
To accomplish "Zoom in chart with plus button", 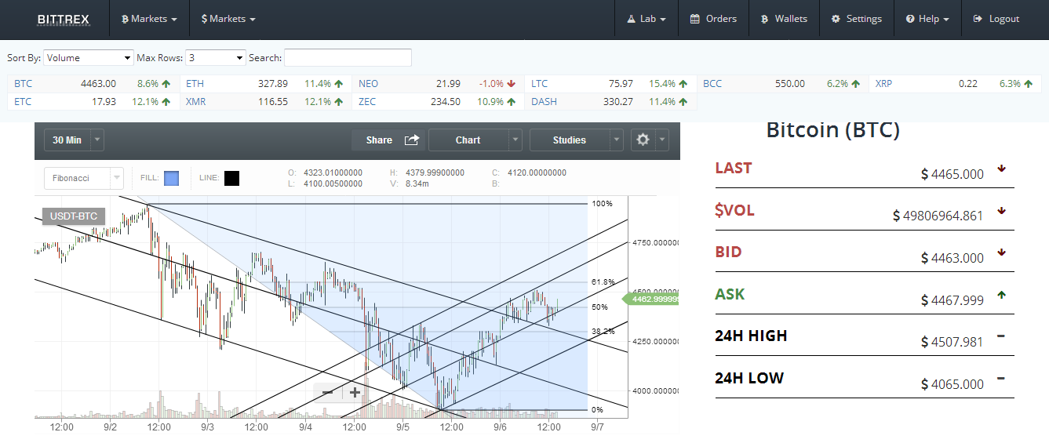I will point(355,392).
